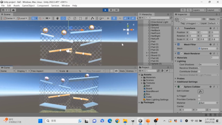Select New Lighting Settings asset
The width and height of the screenshot is (222, 125).
157,100
